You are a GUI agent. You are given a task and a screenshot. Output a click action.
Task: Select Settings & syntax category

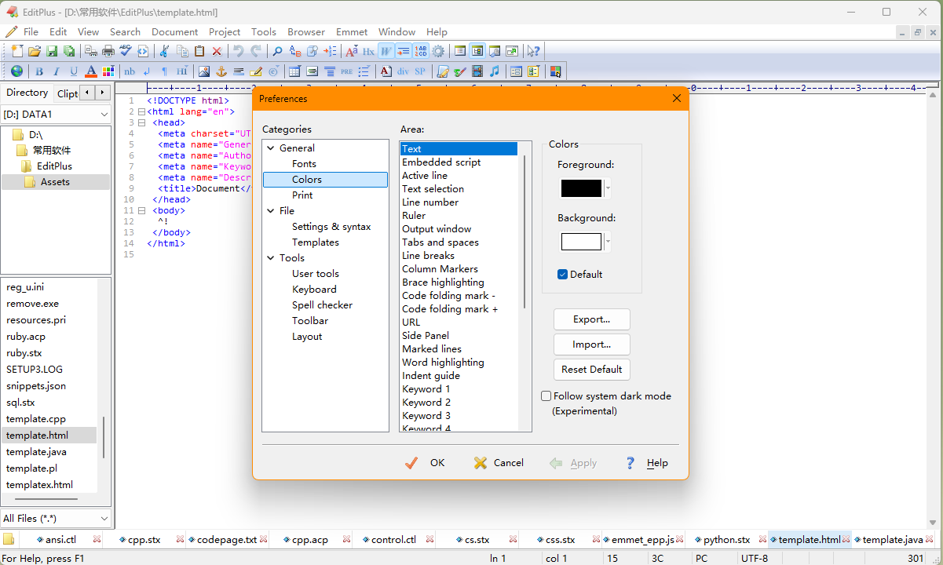pos(331,227)
